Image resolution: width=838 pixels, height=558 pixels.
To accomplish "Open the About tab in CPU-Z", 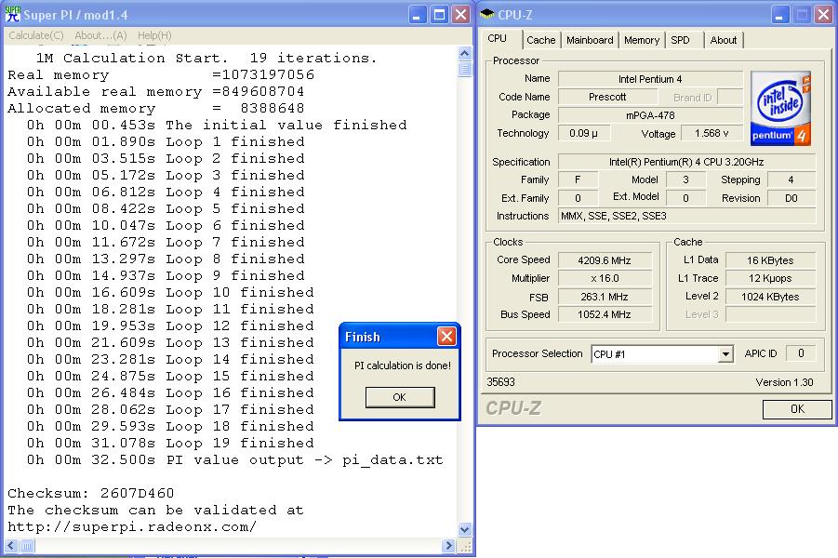I will click(723, 40).
